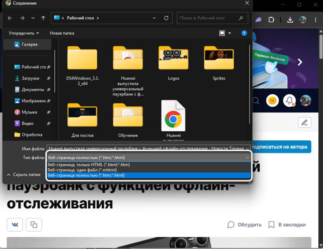Click the browser page vertical scrollbar
This screenshot has width=323, height=249.
[321, 47]
